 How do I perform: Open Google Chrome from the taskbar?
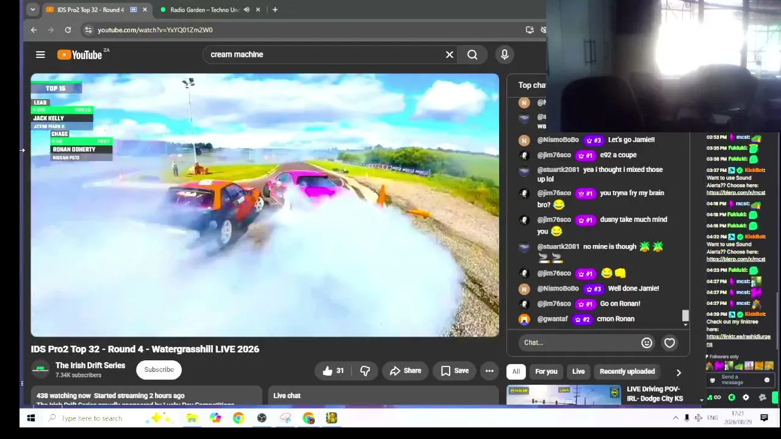pyautogui.click(x=238, y=418)
